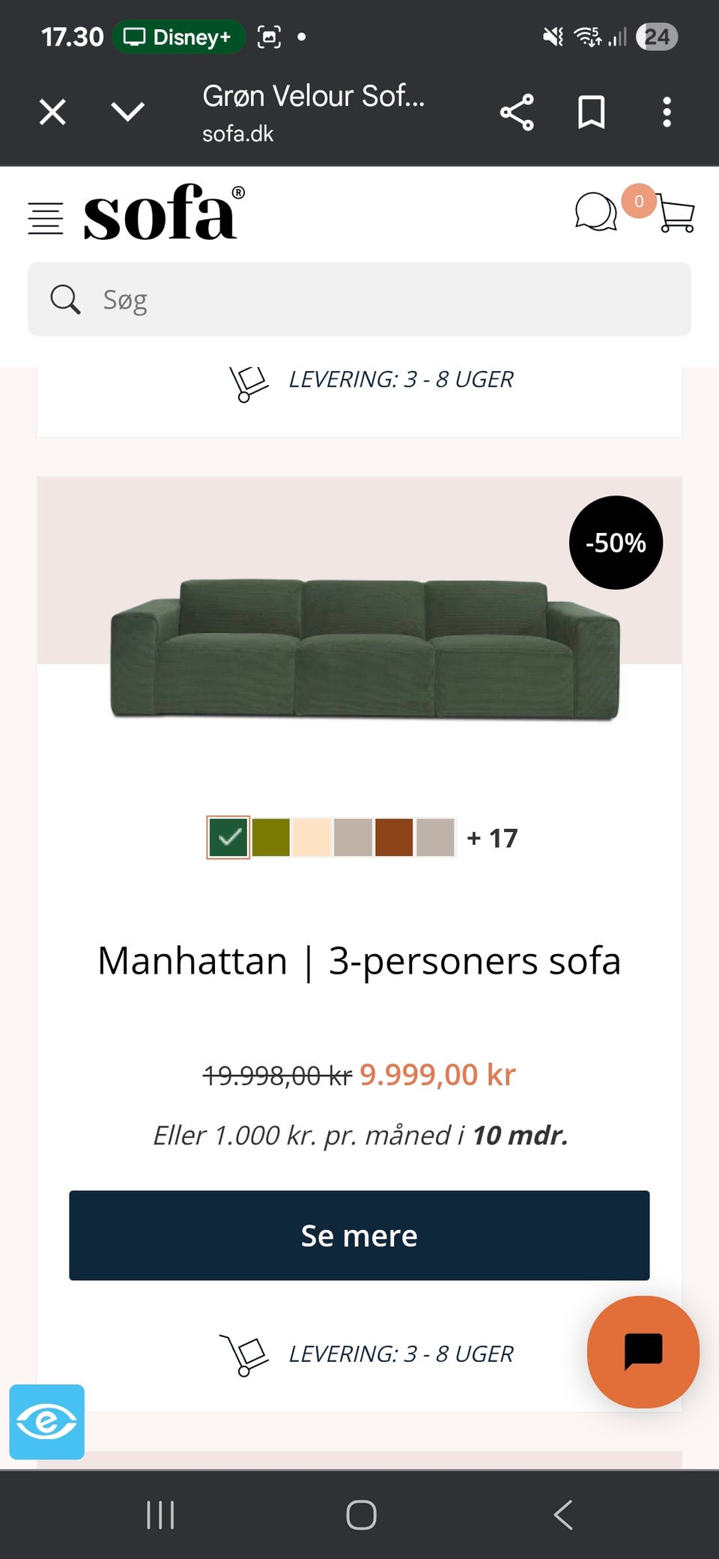719x1559 pixels.
Task: Tap the Søg search field
Action: click(359, 299)
